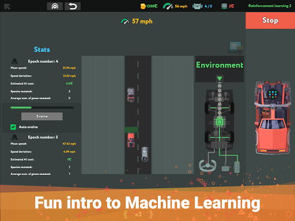Click the Evolve button
The height and width of the screenshot is (221, 295).
tap(42, 116)
